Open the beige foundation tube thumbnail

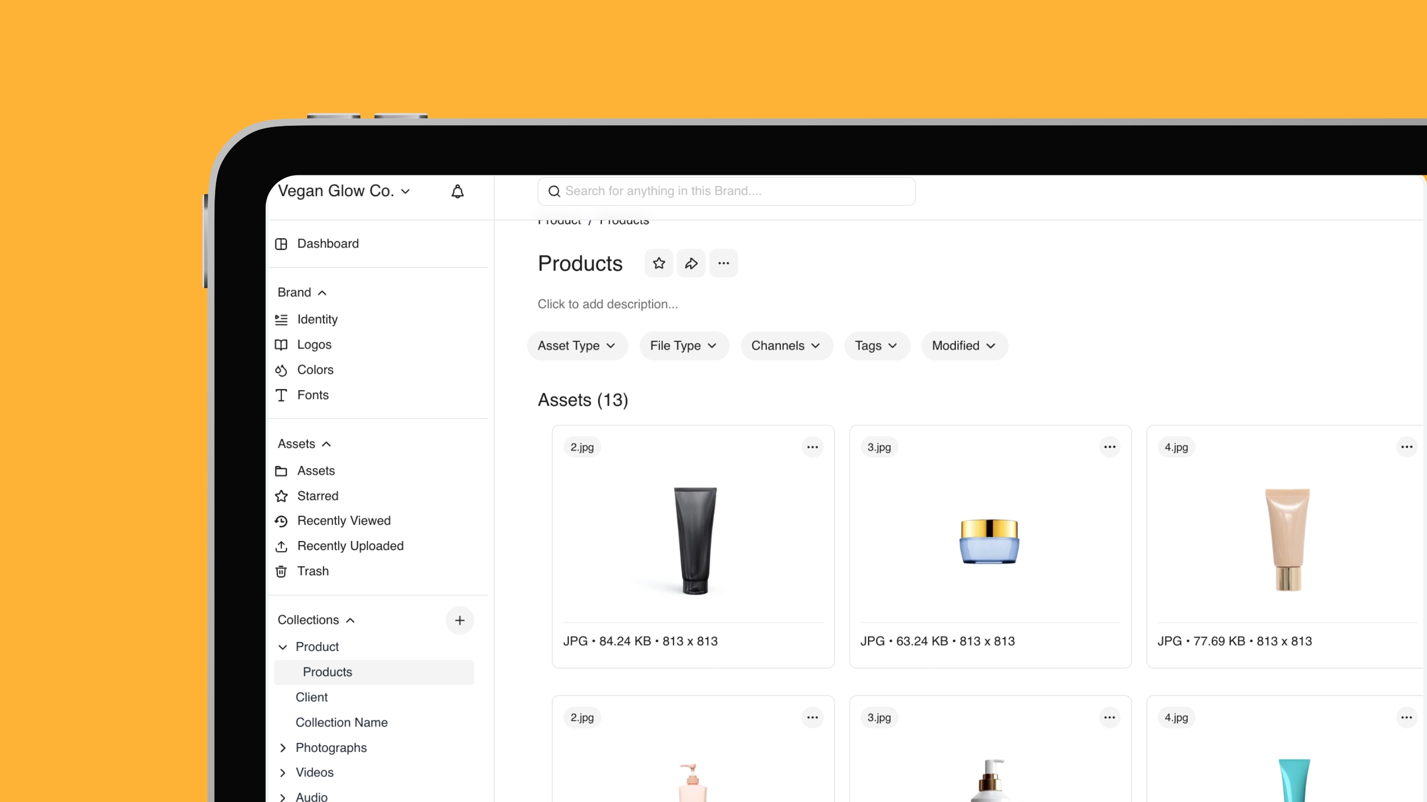coord(1288,540)
